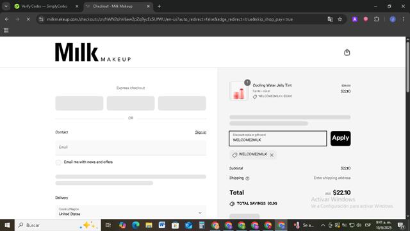The height and width of the screenshot is (231, 410).
Task: Close the Verify Codes SimplyCodes tab
Action: click(77, 6)
